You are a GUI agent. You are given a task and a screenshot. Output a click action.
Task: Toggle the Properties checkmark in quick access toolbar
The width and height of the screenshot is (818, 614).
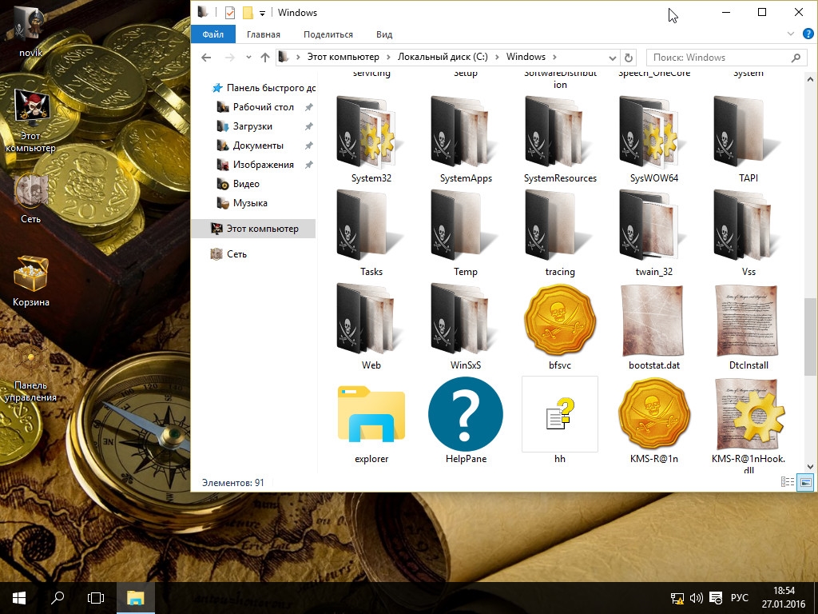click(230, 13)
